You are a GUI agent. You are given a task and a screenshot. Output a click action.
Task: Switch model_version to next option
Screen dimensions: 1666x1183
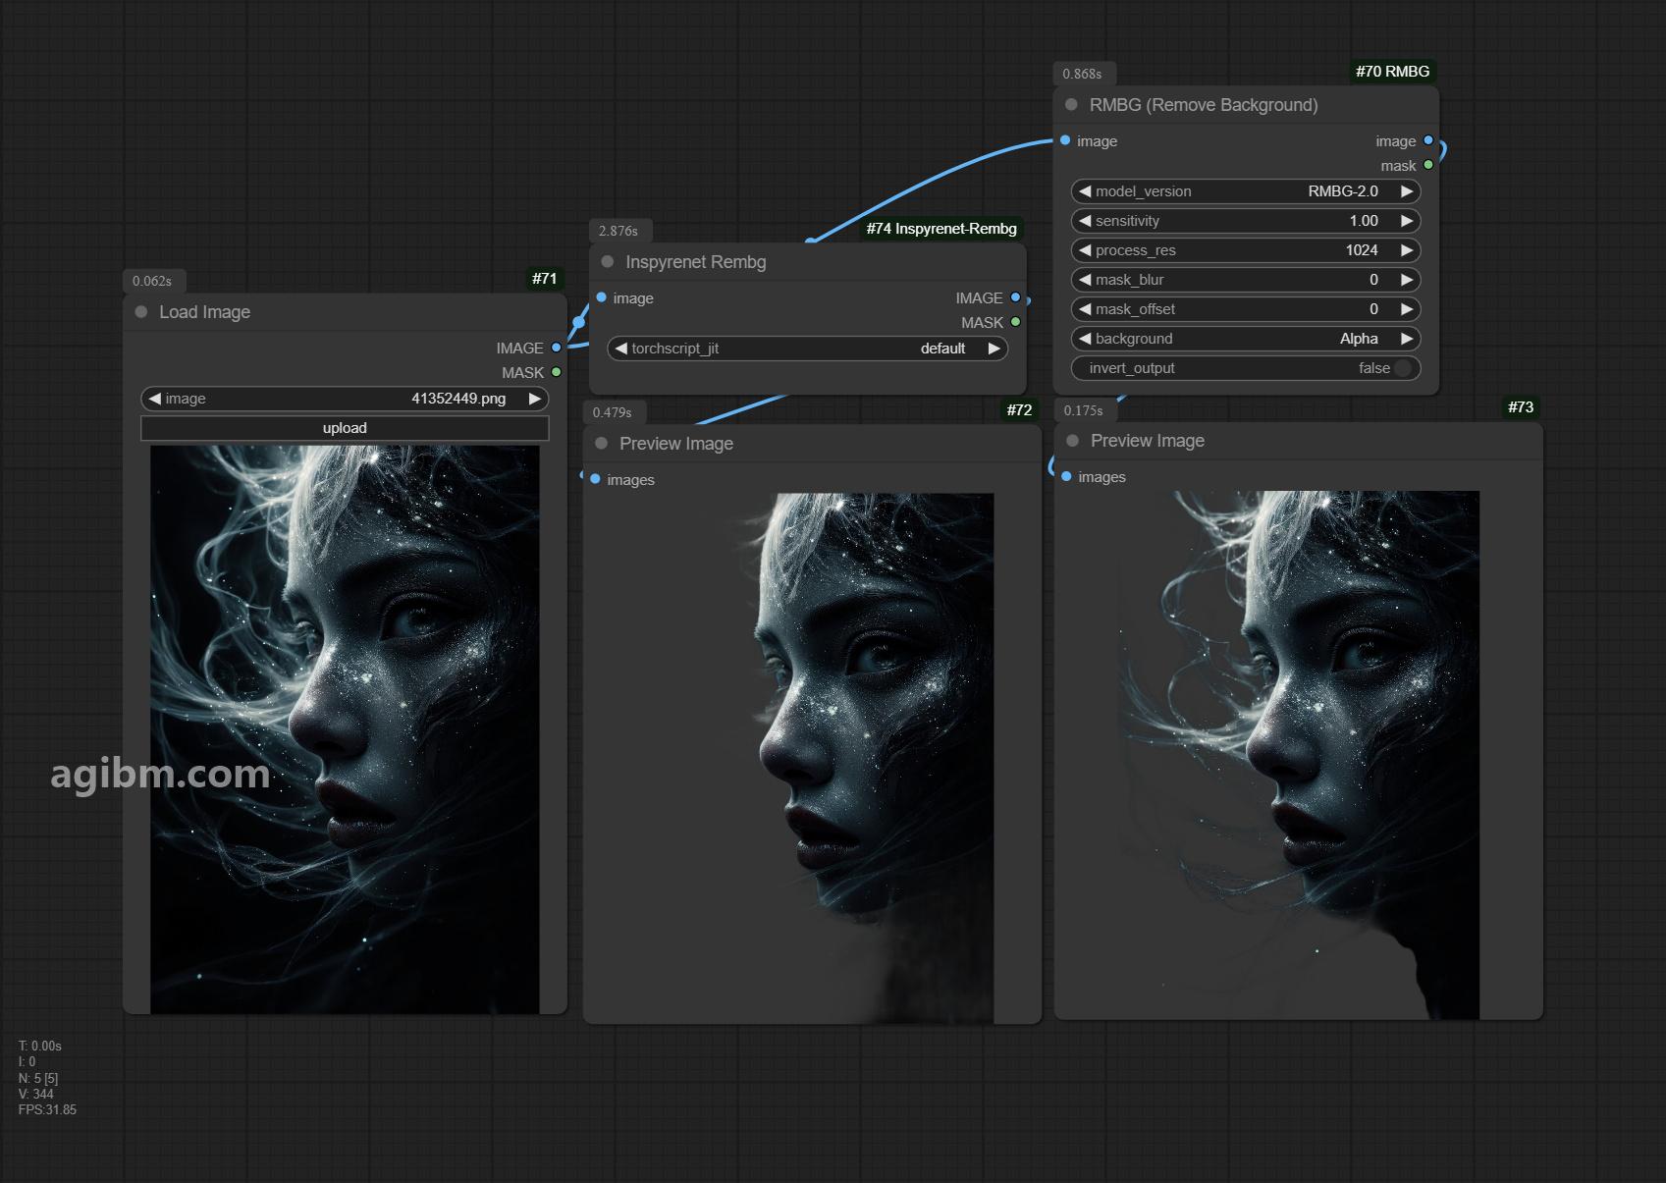tap(1407, 191)
